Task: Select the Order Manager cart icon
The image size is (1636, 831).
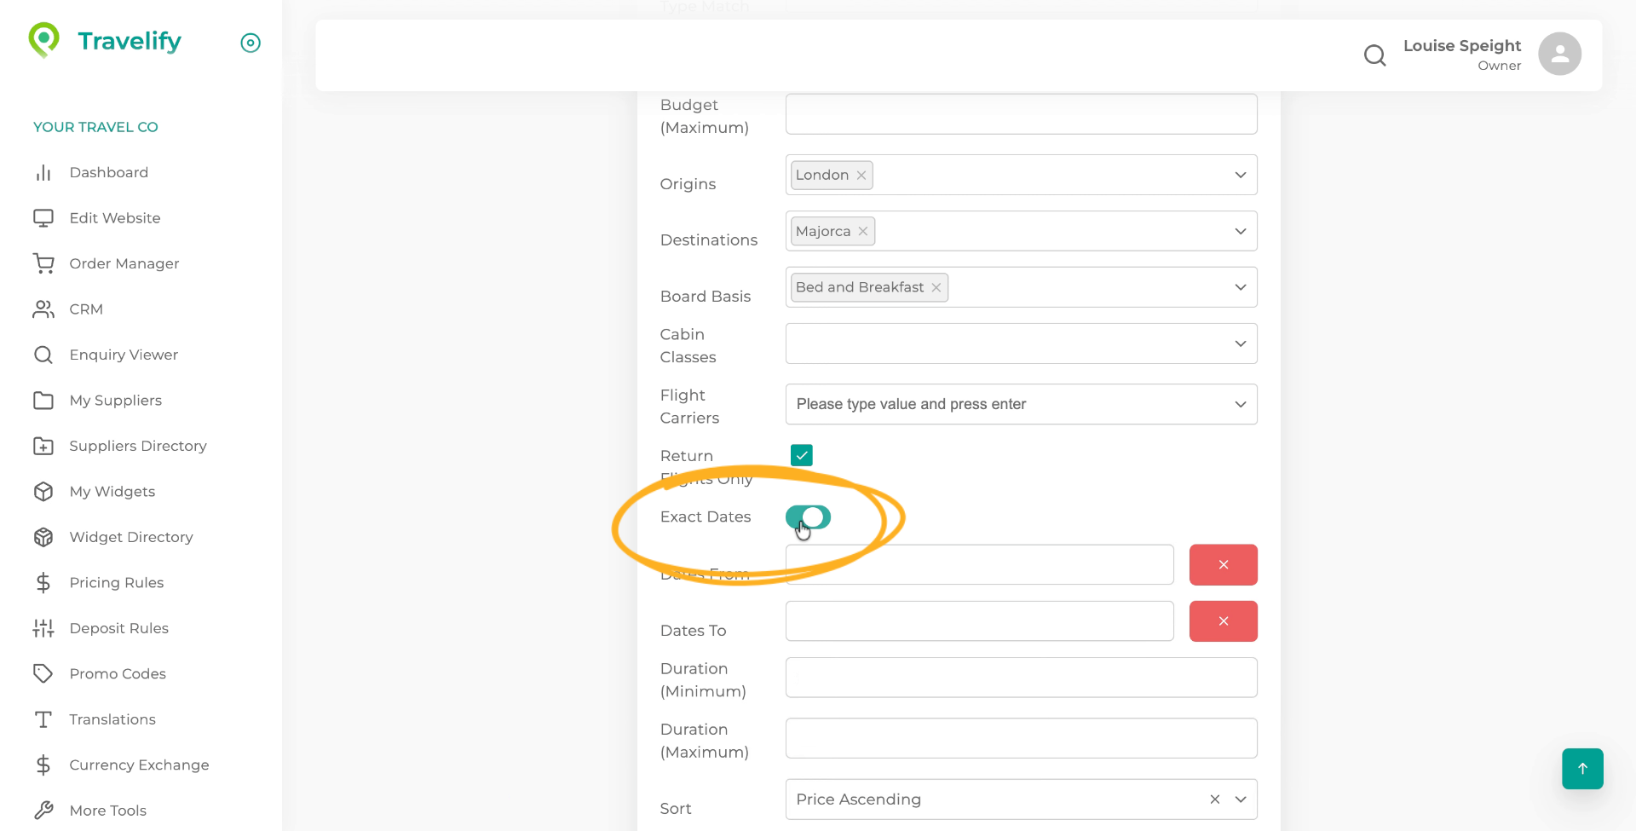Action: click(43, 263)
